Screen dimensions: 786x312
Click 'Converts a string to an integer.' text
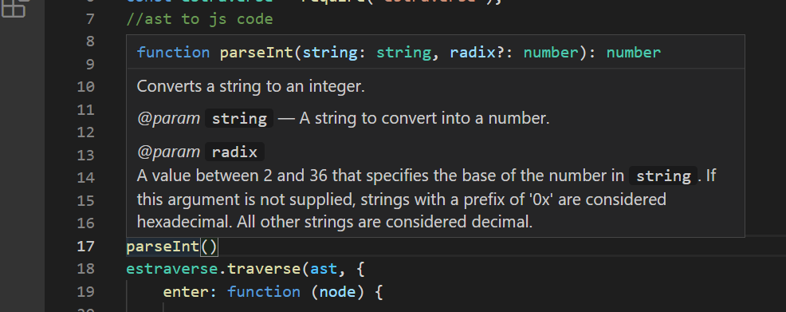tap(250, 86)
